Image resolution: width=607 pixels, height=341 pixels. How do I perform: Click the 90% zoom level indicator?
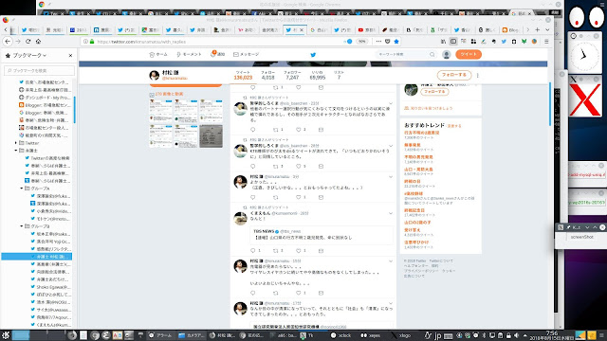point(361,42)
